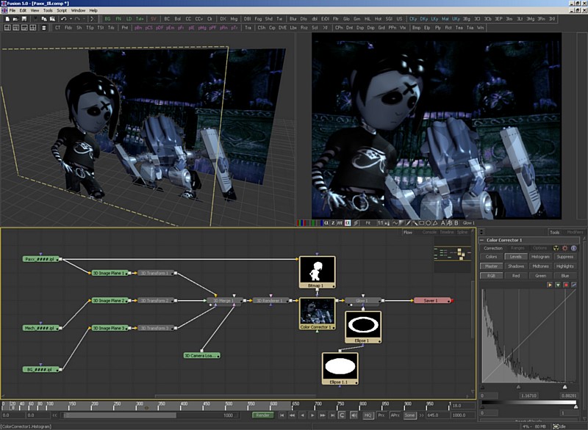Add a Tra transform tool
Image resolution: width=588 pixels, height=430 pixels.
click(x=248, y=28)
